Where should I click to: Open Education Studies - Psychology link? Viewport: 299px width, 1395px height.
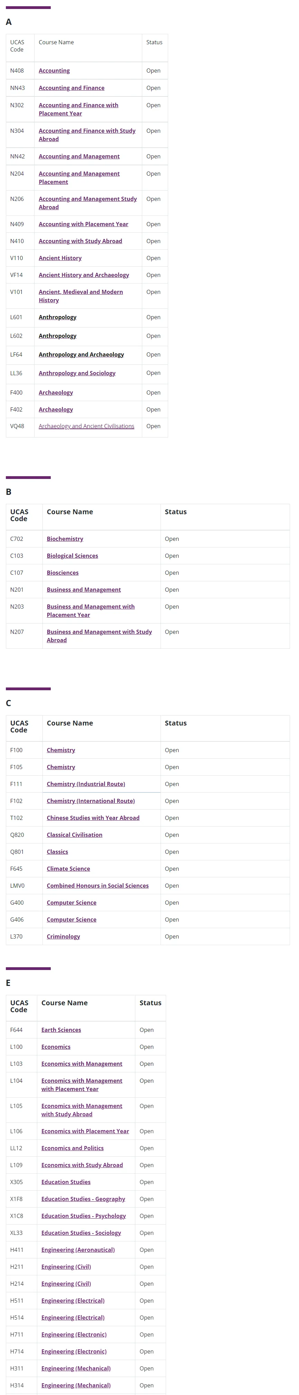[x=83, y=1216]
